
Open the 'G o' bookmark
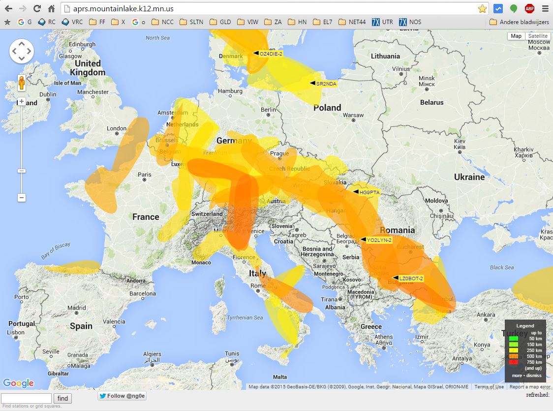[139, 22]
